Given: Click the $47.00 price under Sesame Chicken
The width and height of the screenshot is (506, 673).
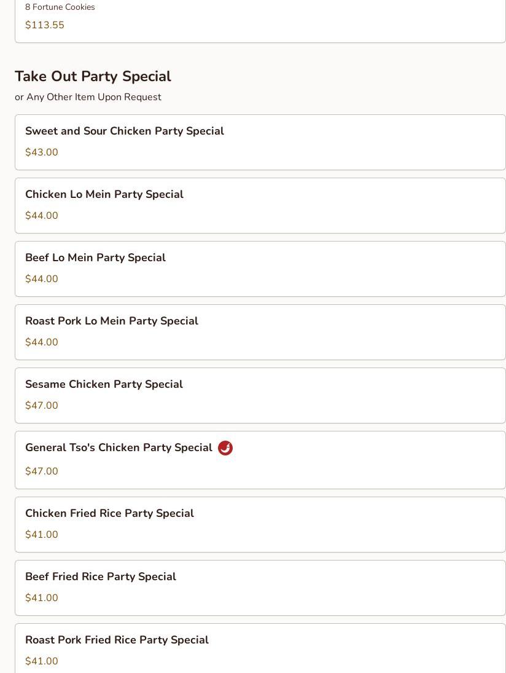Looking at the screenshot, I should 42,406.
